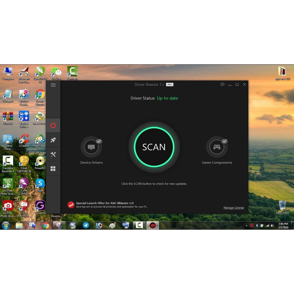Click the red SALE badge icon
This screenshot has height=294, width=294.
[x=71, y=205]
